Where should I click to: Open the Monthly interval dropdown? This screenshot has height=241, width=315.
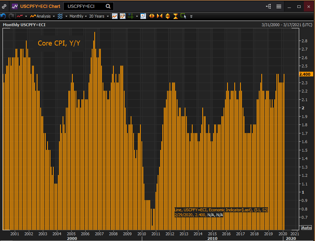click(x=78, y=16)
